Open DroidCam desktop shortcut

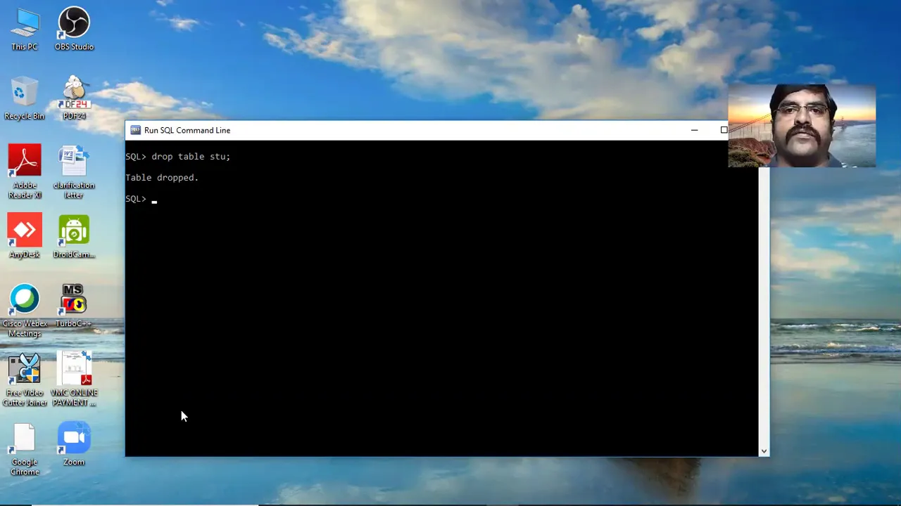tap(74, 237)
